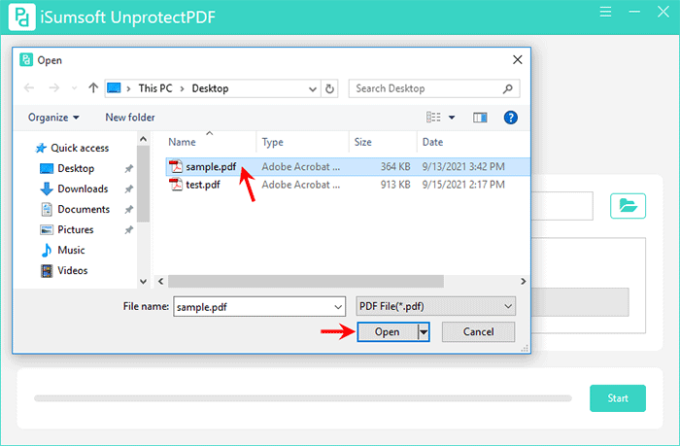This screenshot has width=680, height=446.
Task: Click the horizontal scrollbar thumb
Action: click(306, 281)
